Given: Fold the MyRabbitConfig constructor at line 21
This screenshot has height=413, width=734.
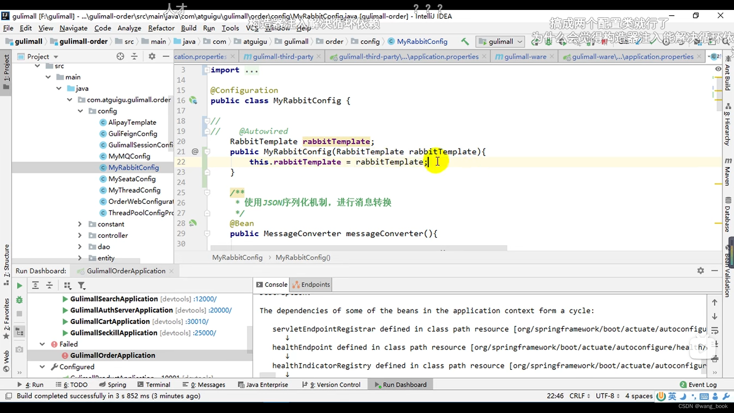Looking at the screenshot, I should 207,151.
